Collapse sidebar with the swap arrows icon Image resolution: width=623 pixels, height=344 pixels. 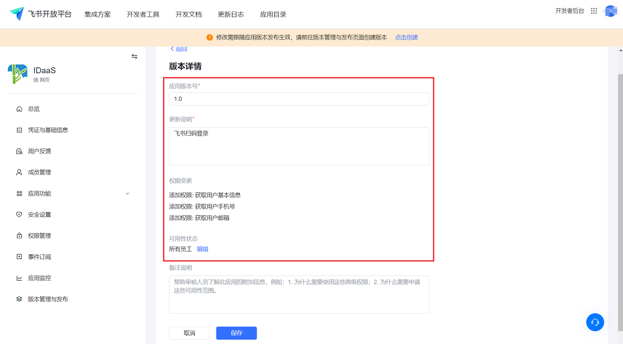point(134,57)
